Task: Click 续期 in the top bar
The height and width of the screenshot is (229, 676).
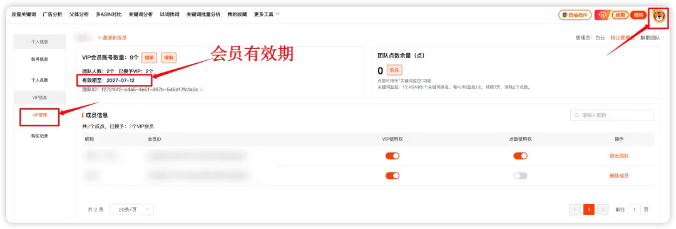Action: pyautogui.click(x=620, y=15)
